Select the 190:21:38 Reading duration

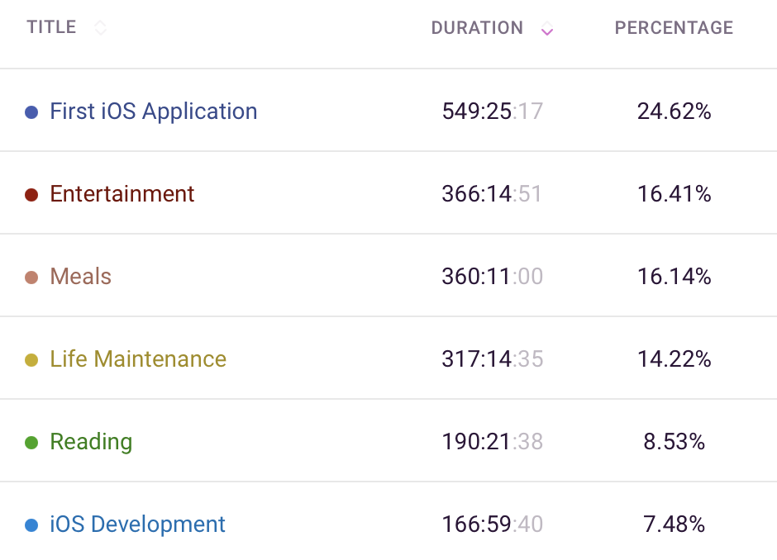[493, 442]
